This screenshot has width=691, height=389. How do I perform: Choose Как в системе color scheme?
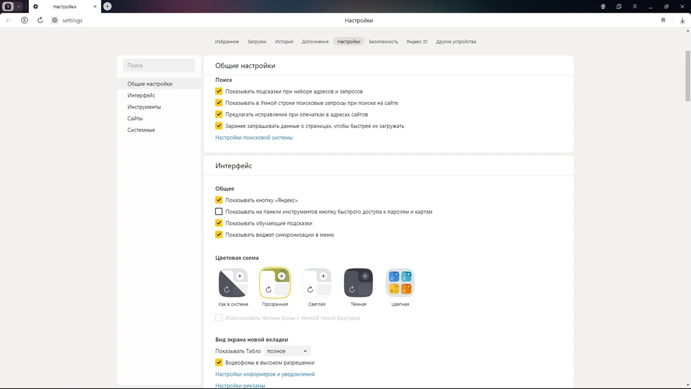(233, 282)
